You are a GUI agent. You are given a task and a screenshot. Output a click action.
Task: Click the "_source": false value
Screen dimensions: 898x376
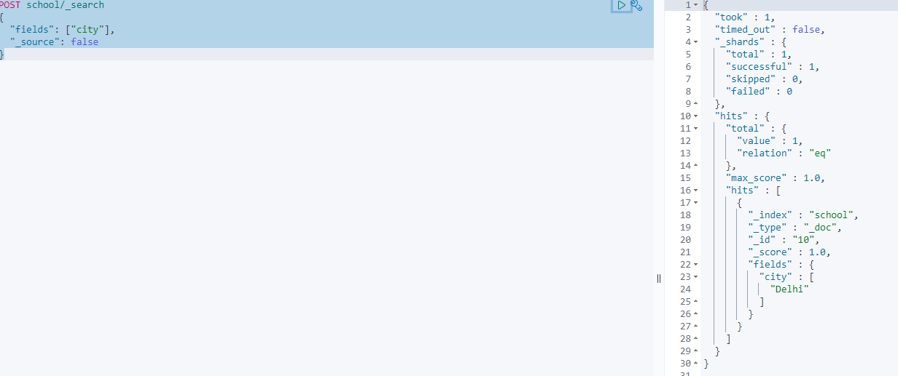[85, 42]
